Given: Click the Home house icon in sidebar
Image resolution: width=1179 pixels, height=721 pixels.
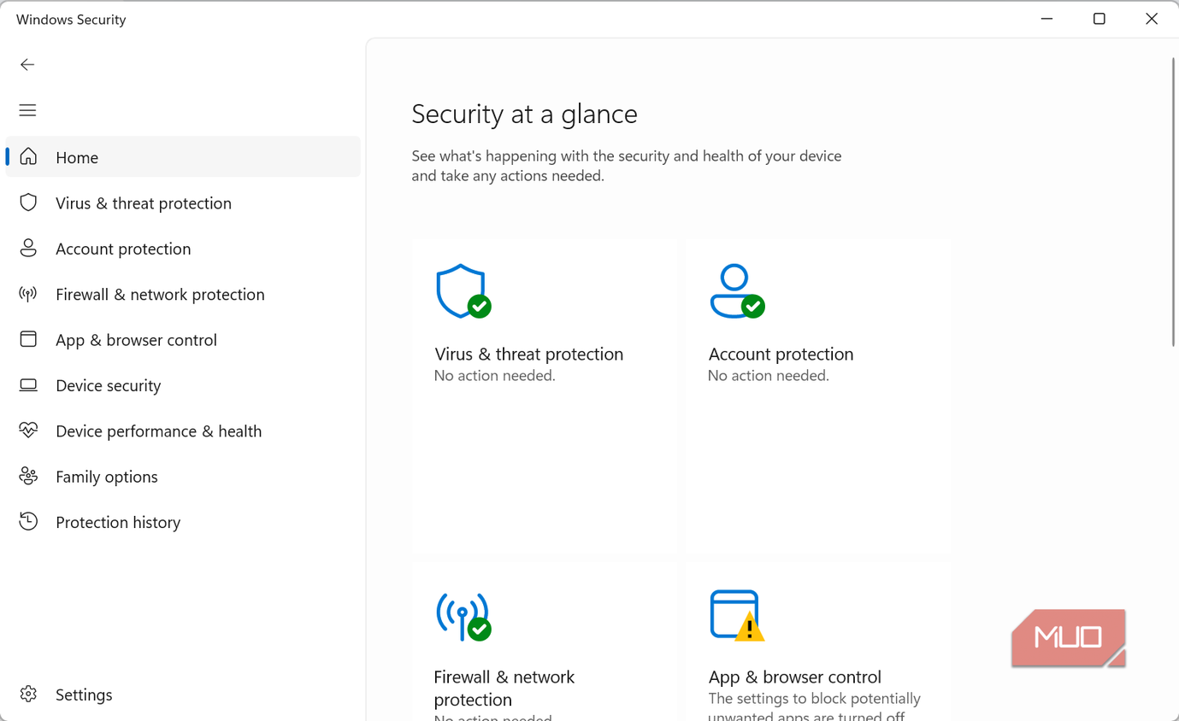Looking at the screenshot, I should 28,156.
